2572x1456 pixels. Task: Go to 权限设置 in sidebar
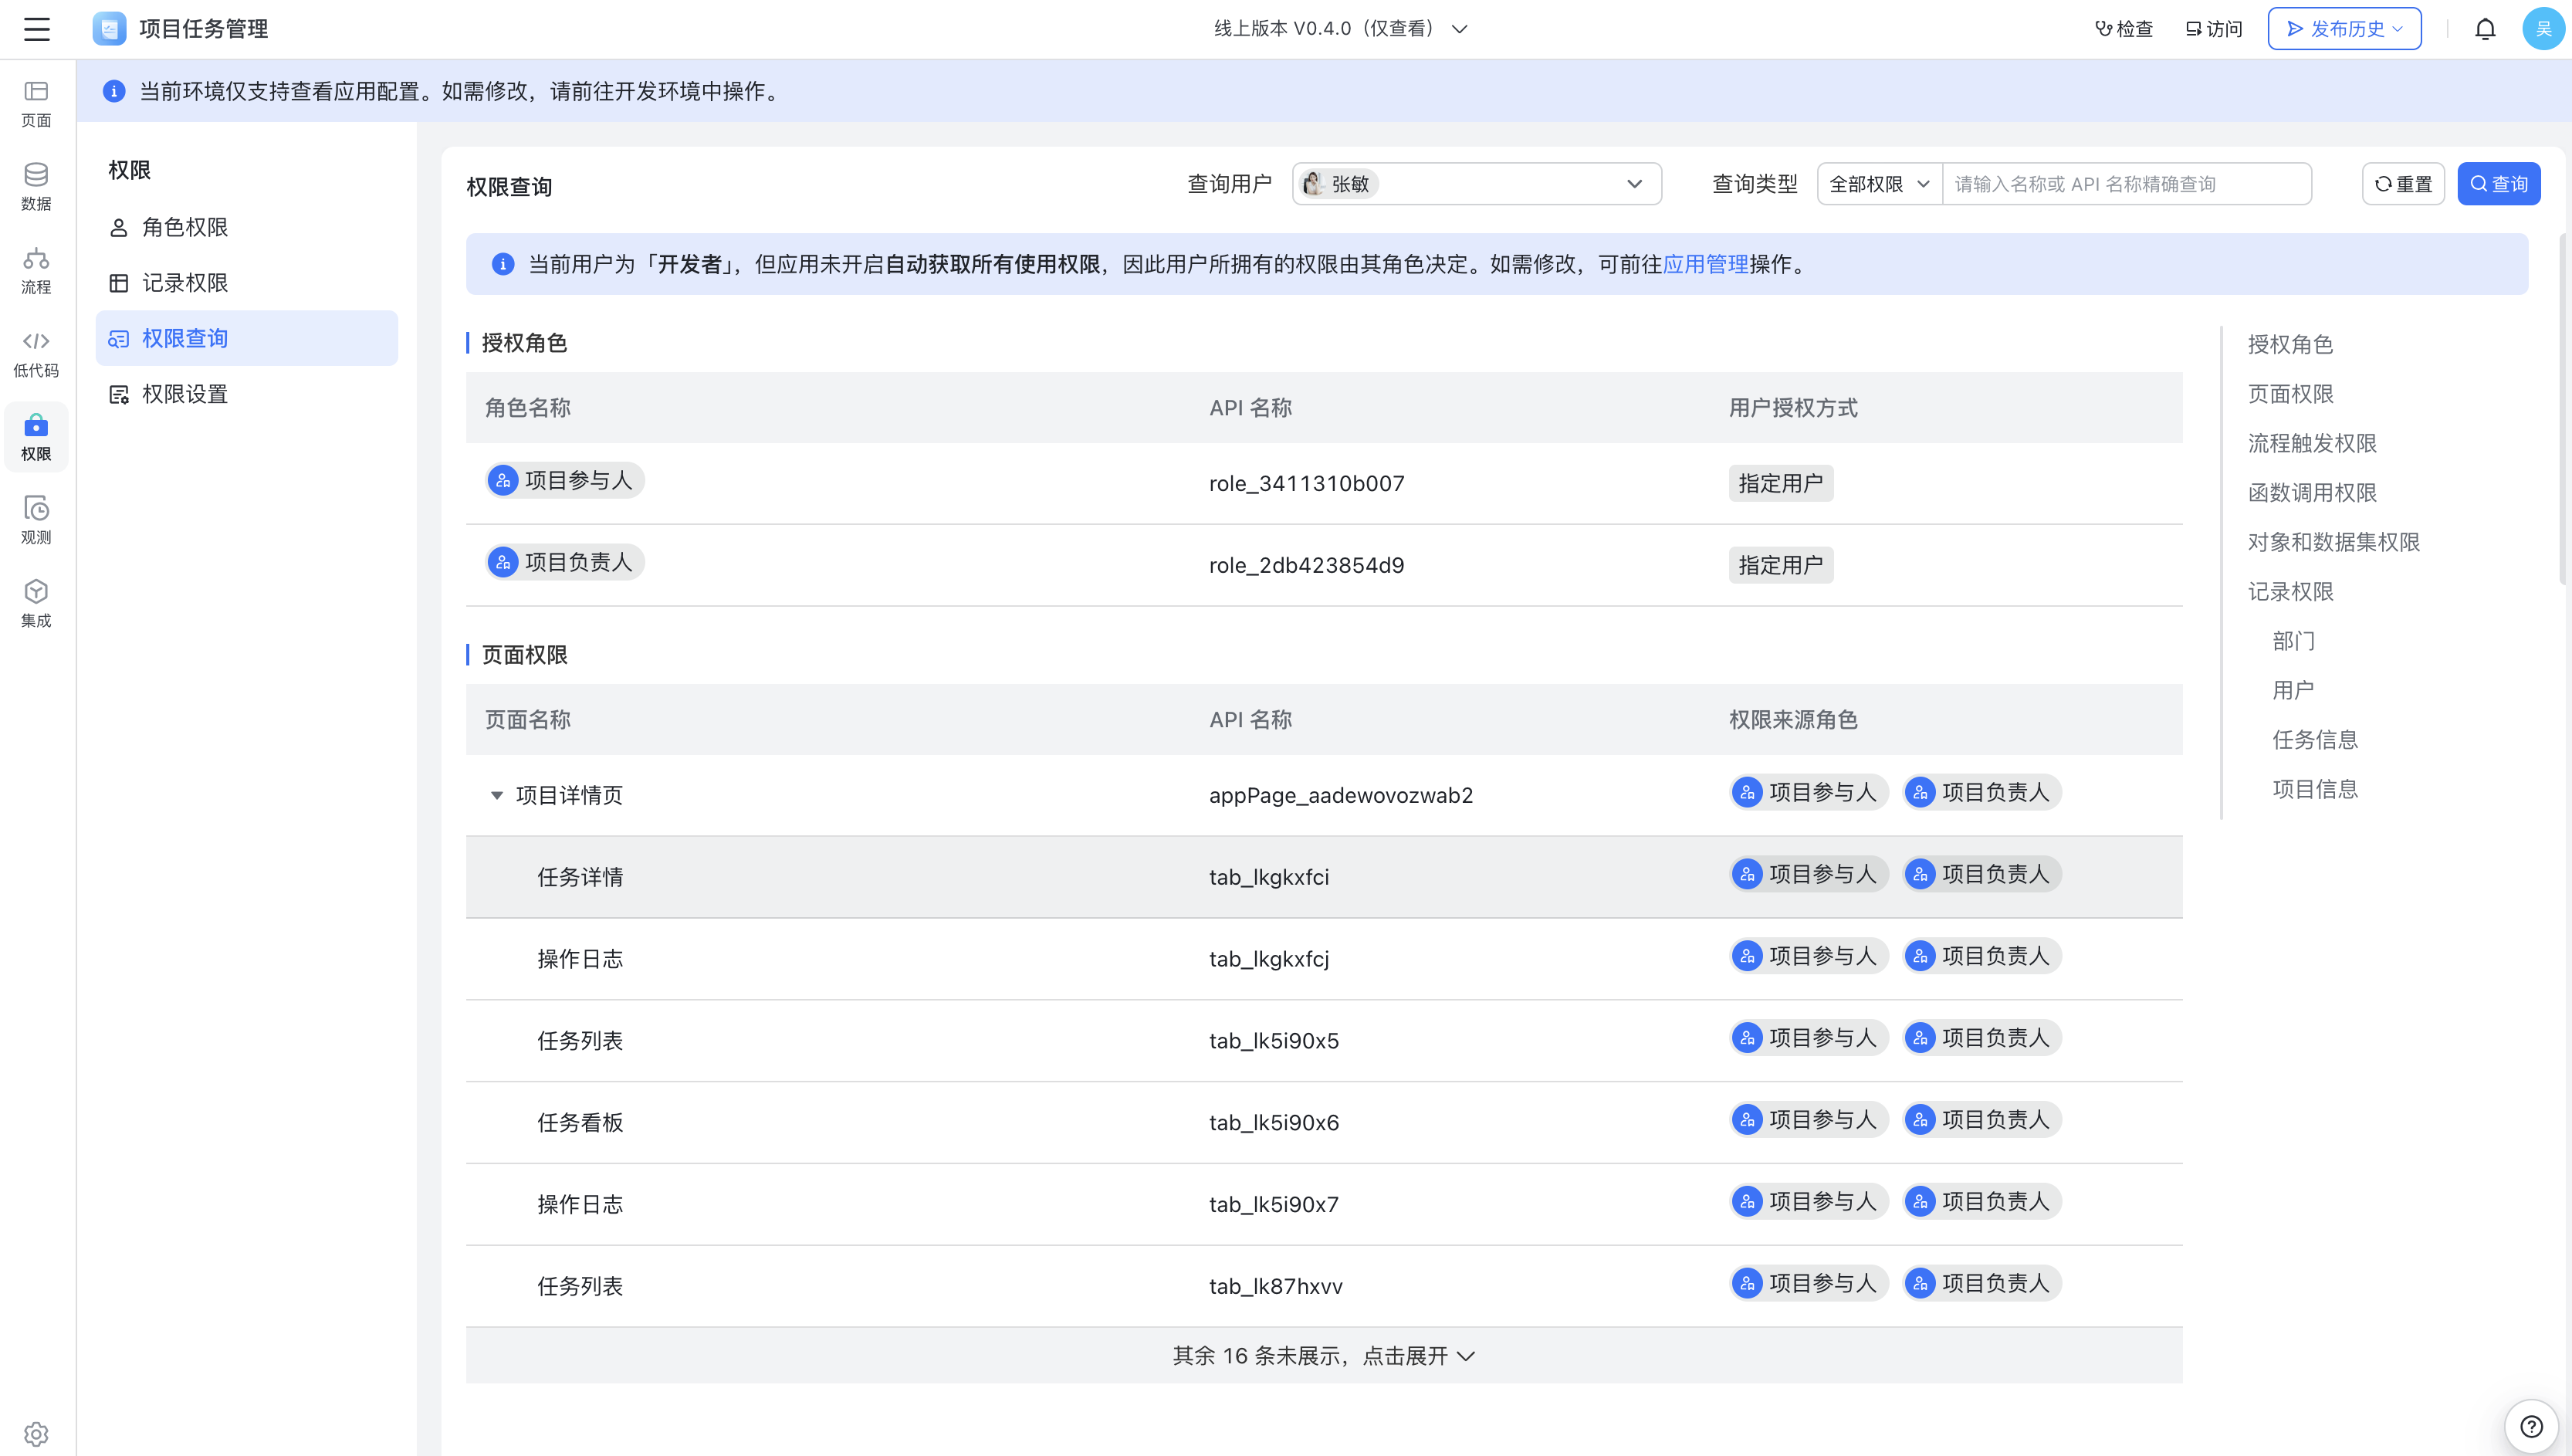(x=247, y=394)
